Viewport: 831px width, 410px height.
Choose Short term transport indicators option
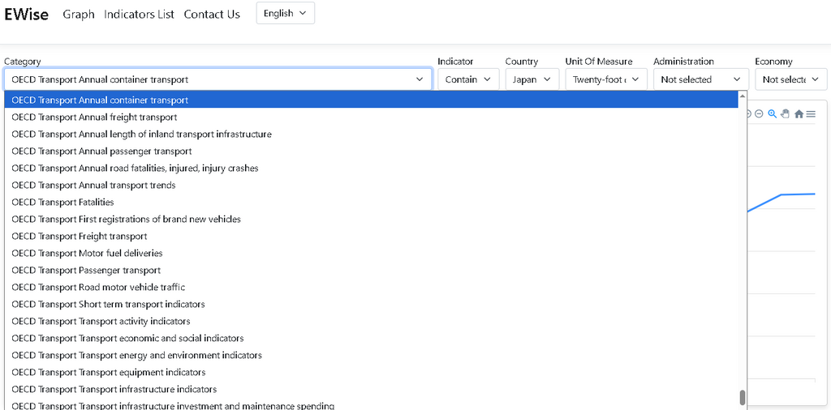[371, 304]
